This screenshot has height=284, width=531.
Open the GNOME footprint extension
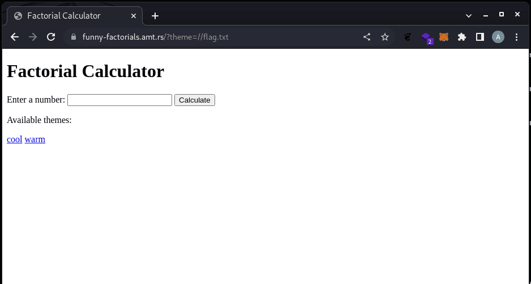click(x=408, y=37)
